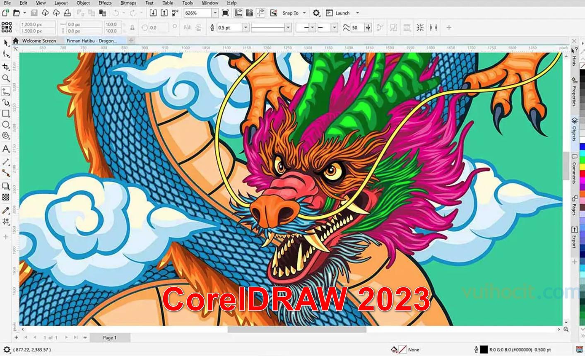The image size is (585, 356).
Task: Select the Shape tool
Action: [x=6, y=54]
